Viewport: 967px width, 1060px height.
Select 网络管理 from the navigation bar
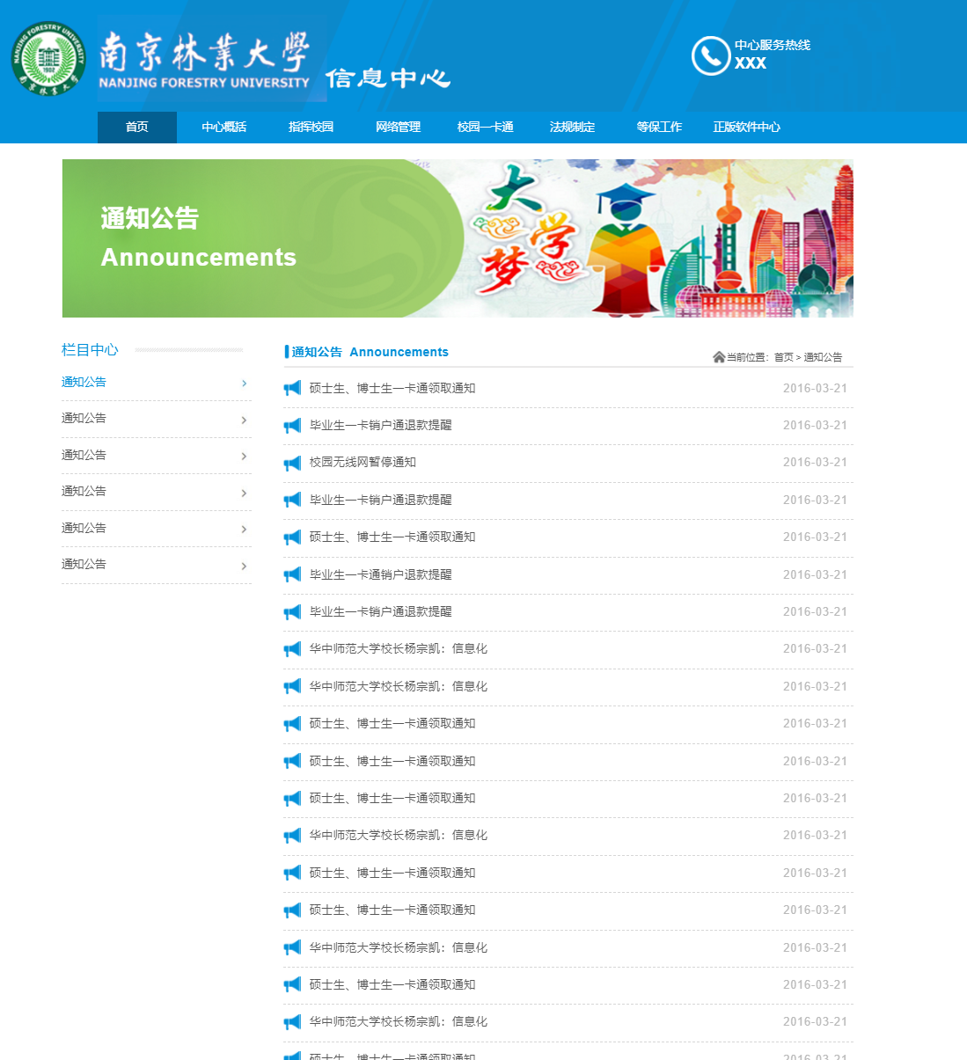pyautogui.click(x=398, y=127)
